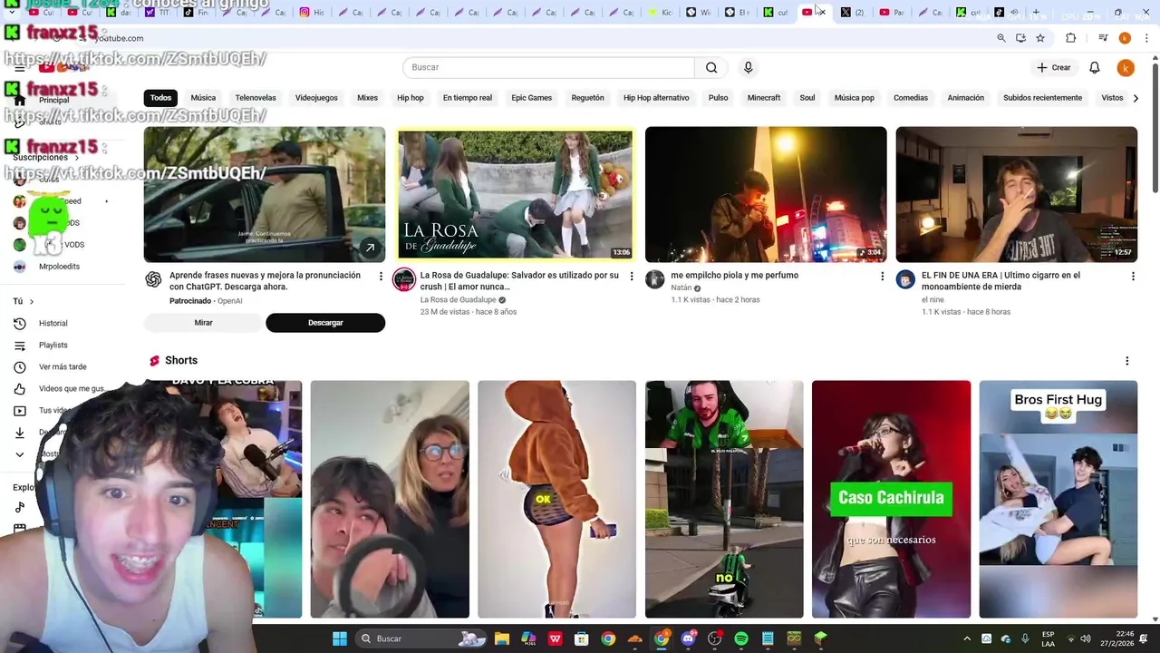Select the Videojuegos filter chip

pos(316,98)
